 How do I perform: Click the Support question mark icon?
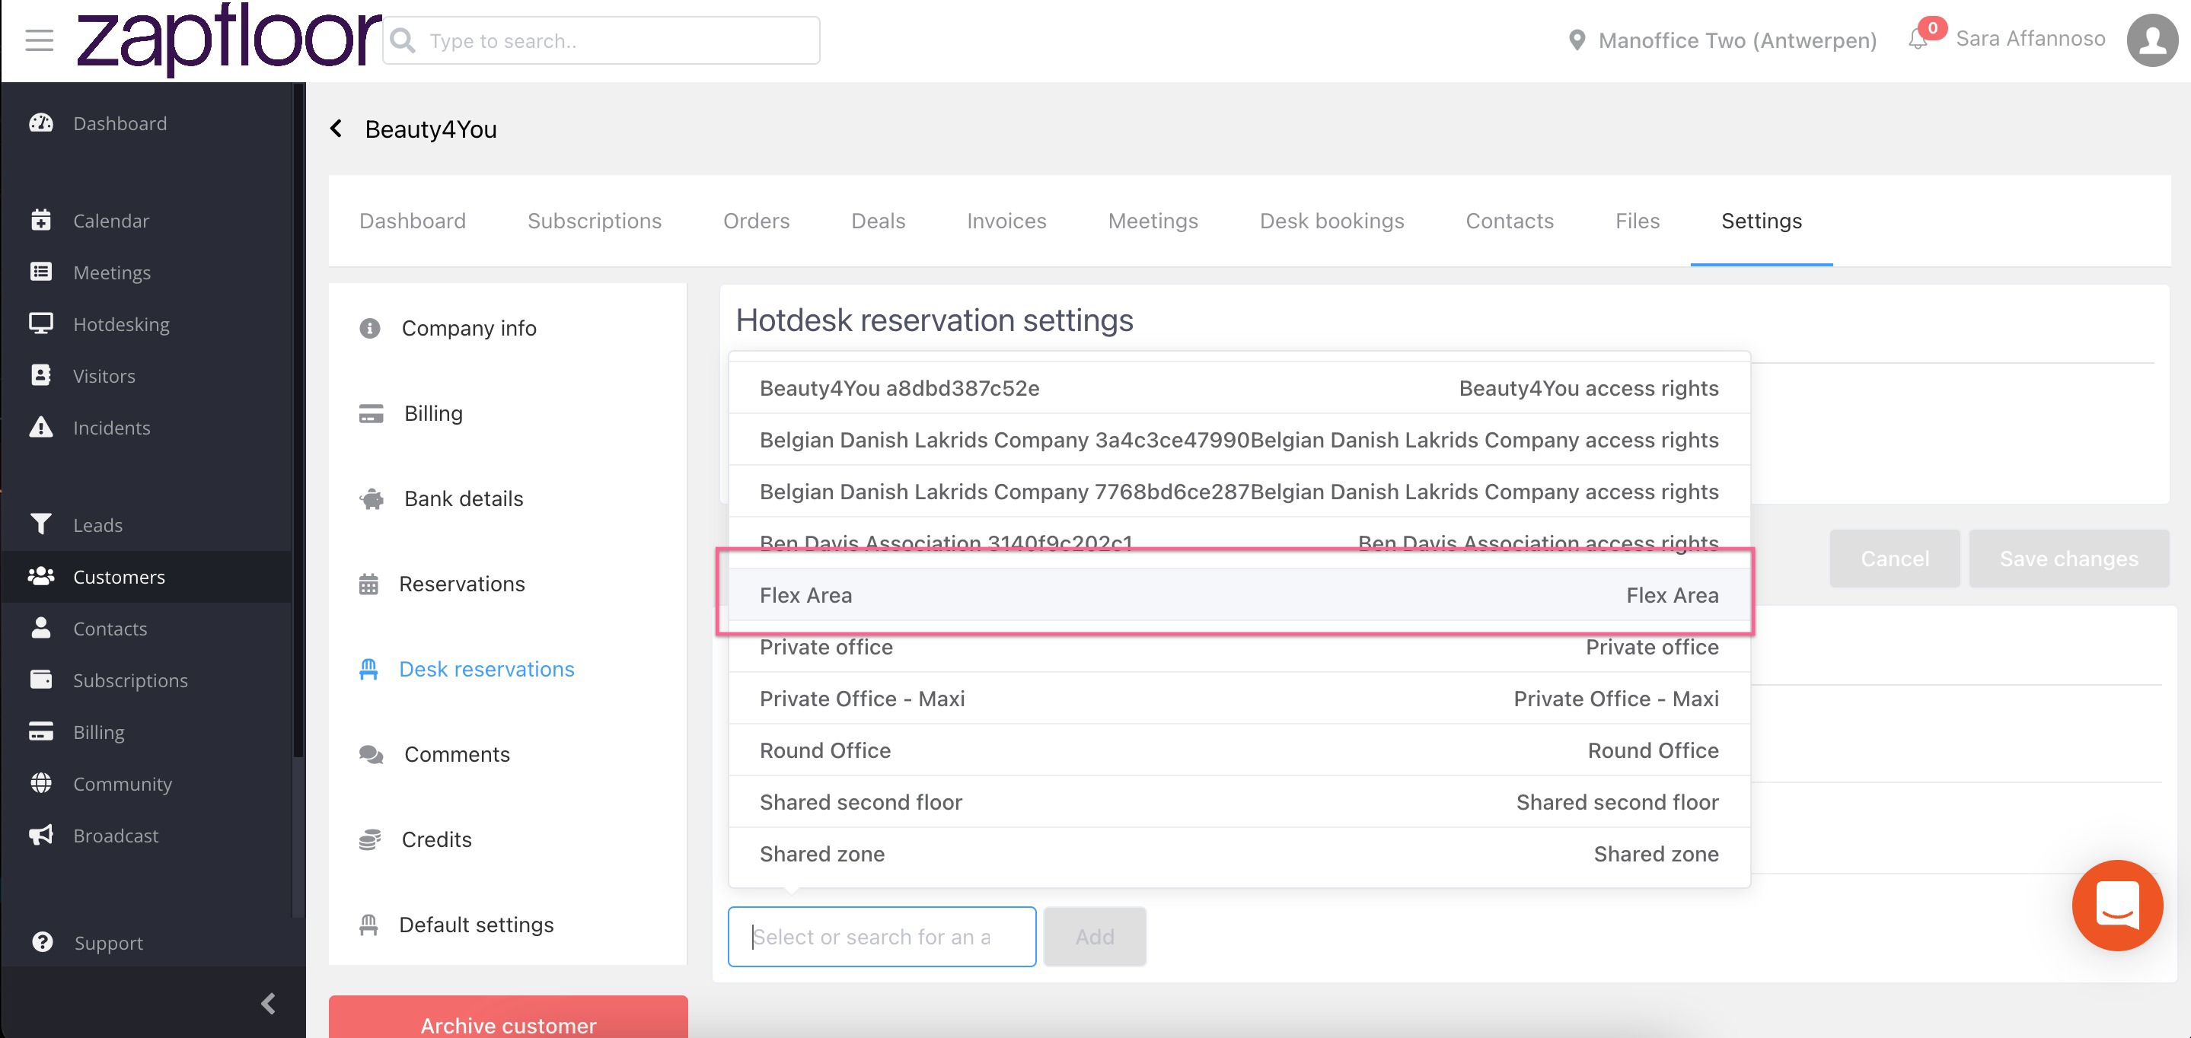[42, 942]
